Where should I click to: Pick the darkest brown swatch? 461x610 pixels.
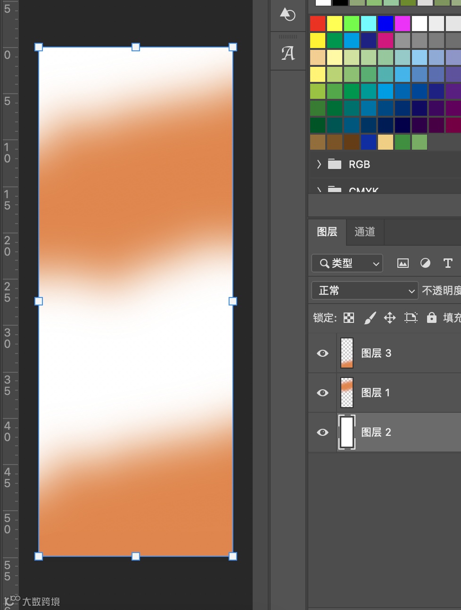pos(352,142)
